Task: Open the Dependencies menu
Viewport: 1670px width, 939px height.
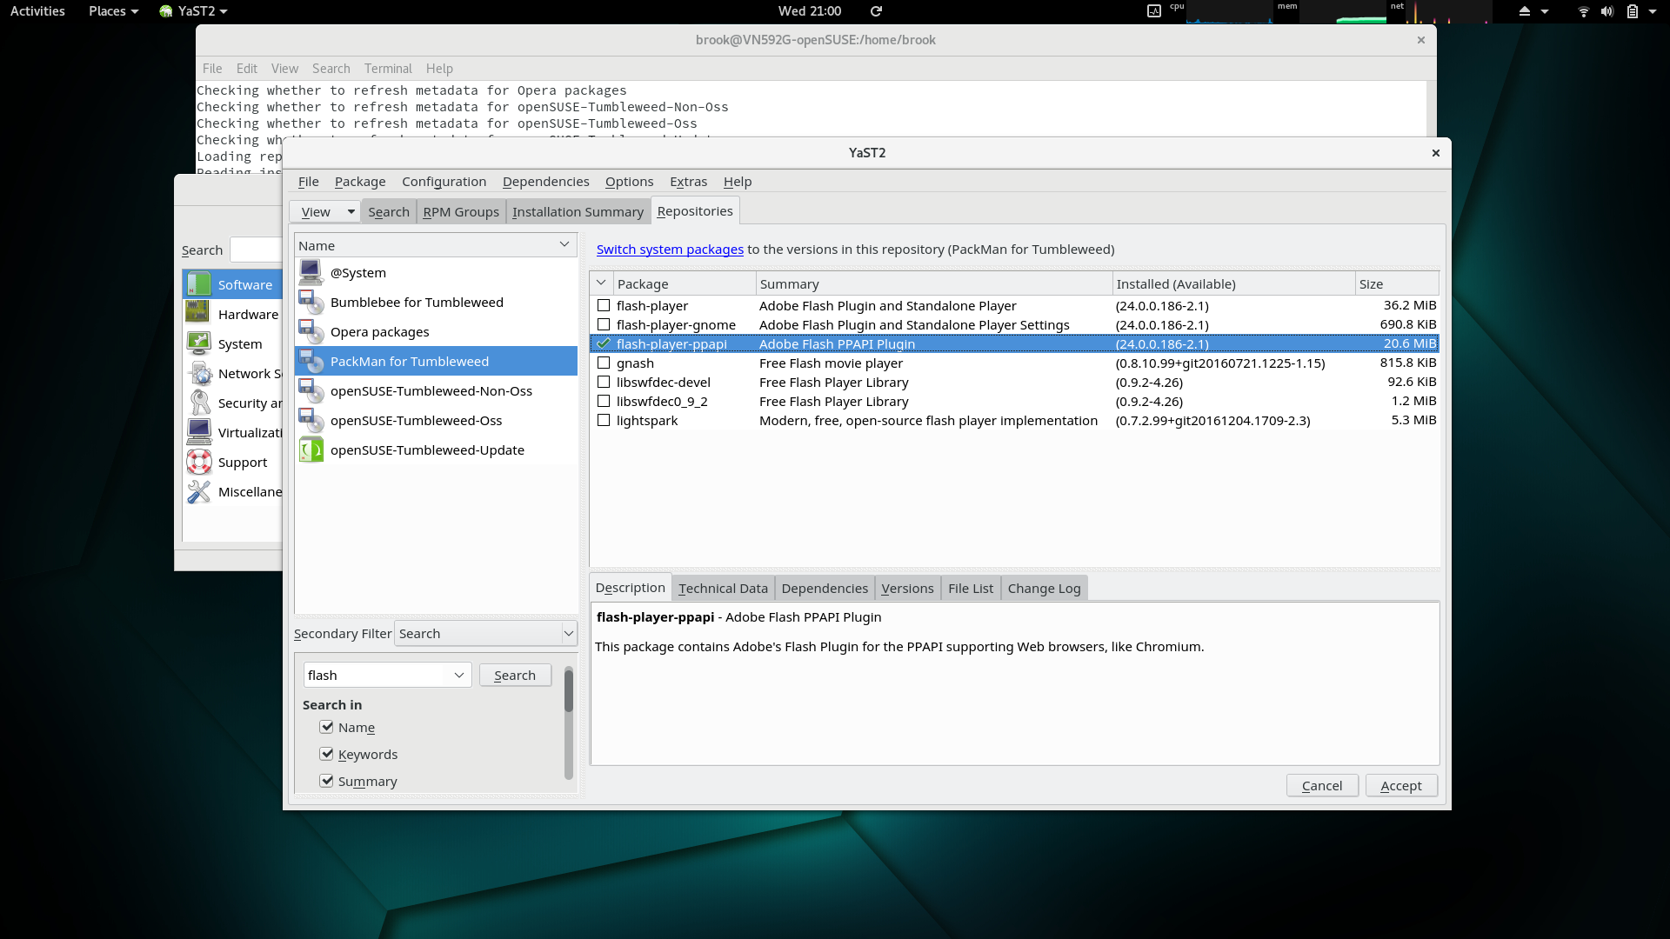Action: tap(546, 182)
